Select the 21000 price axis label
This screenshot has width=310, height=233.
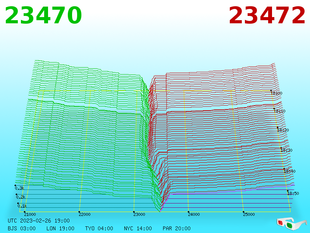point(30,214)
